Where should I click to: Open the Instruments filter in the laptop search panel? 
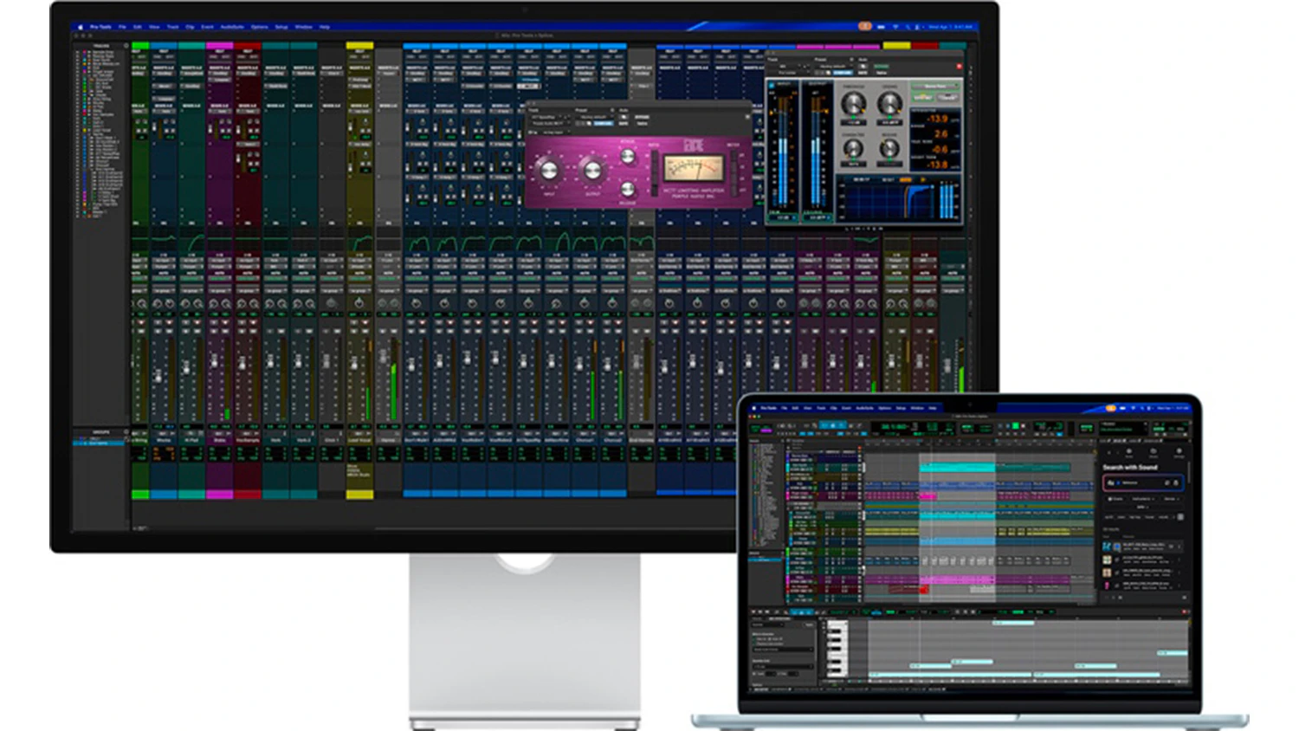pos(1143,499)
